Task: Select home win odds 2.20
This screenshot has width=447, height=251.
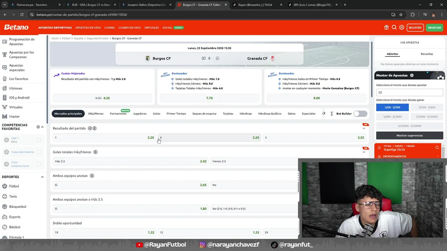Action: 104,138
